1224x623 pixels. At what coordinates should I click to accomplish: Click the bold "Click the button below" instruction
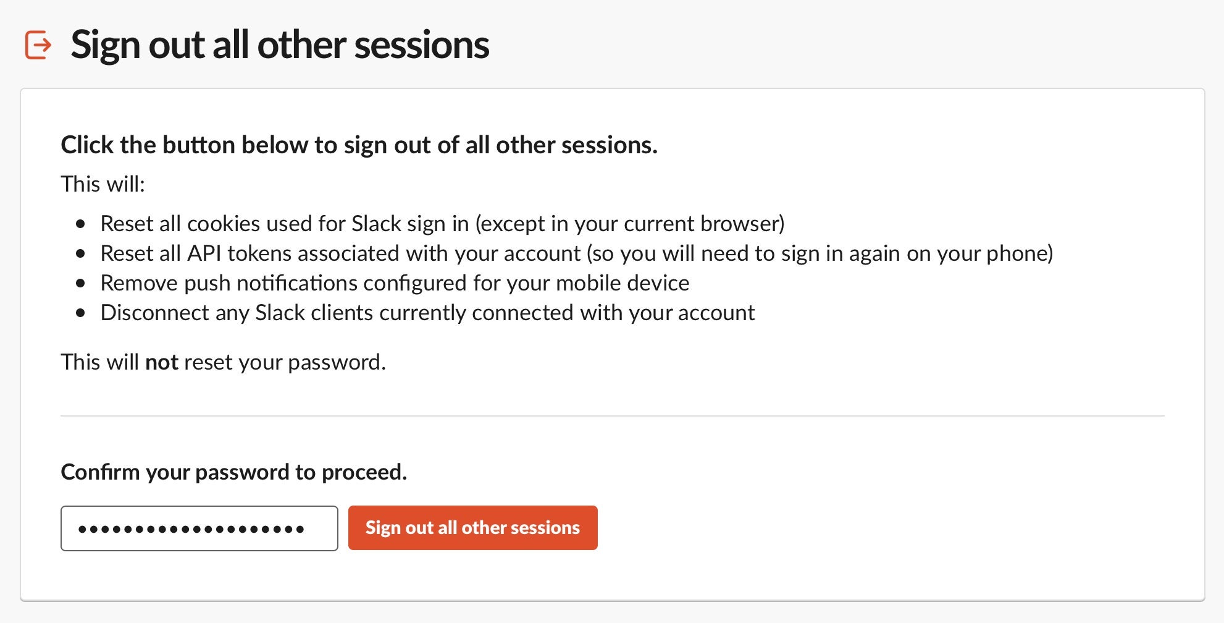point(359,145)
